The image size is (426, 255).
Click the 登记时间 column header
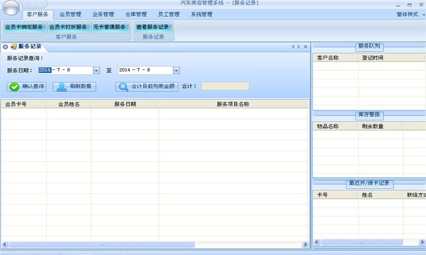pyautogui.click(x=391, y=58)
